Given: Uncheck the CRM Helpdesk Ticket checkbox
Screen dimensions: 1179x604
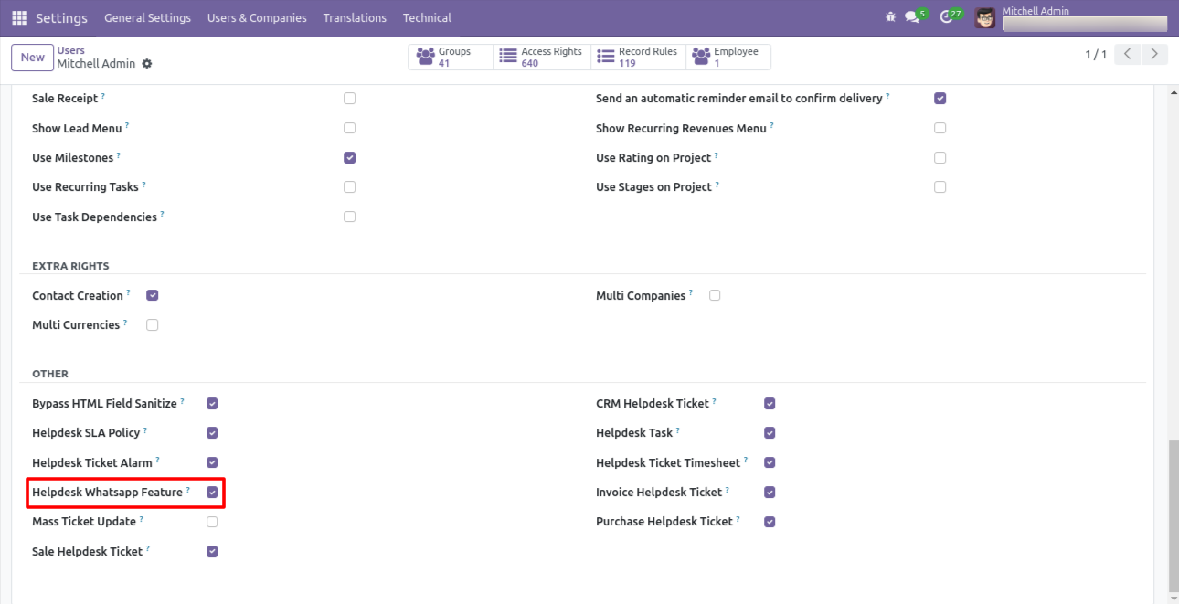Looking at the screenshot, I should (x=770, y=403).
